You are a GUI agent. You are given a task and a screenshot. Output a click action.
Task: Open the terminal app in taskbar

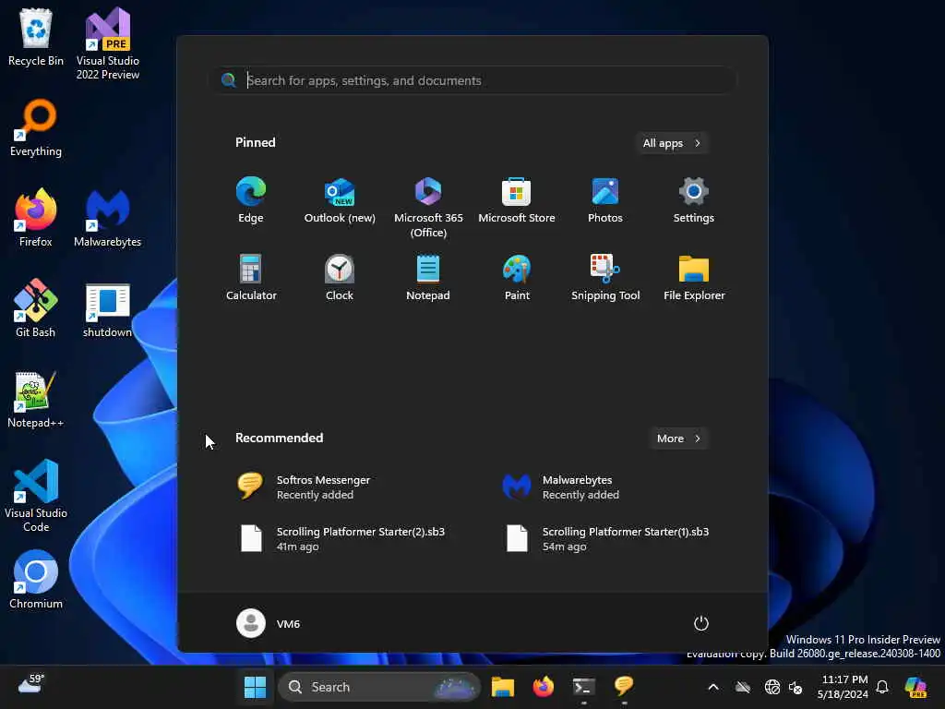pos(583,687)
